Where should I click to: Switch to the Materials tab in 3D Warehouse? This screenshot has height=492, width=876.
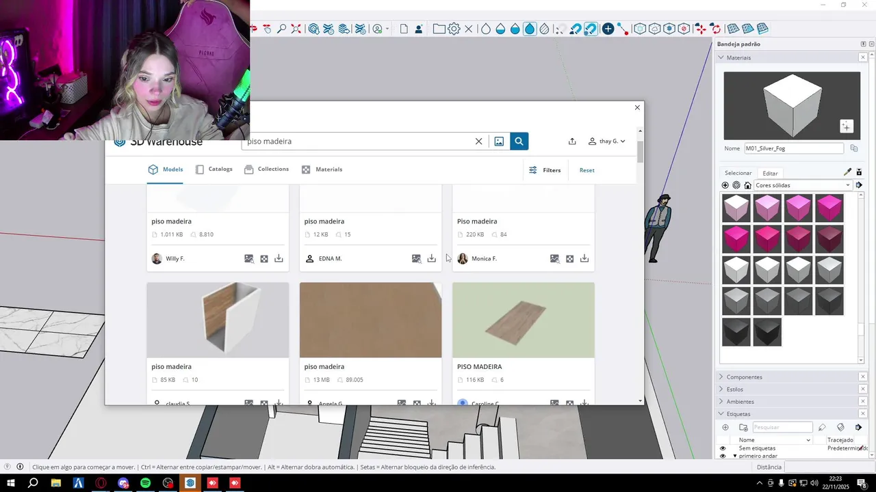322,169
